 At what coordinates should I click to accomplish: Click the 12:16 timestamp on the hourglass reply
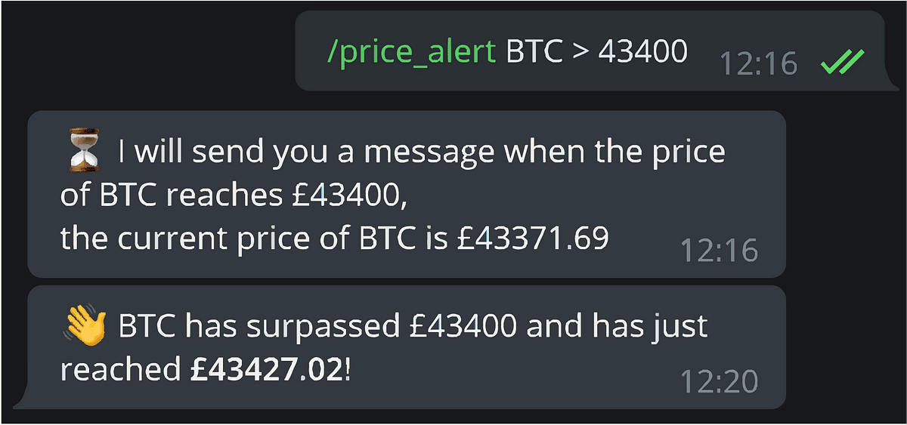click(x=719, y=249)
